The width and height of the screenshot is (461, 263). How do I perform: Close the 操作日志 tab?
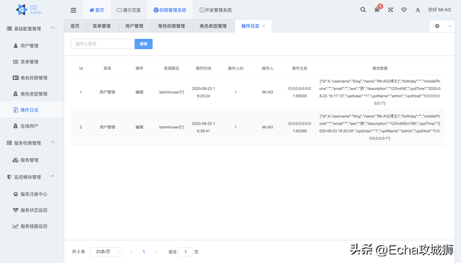264,26
